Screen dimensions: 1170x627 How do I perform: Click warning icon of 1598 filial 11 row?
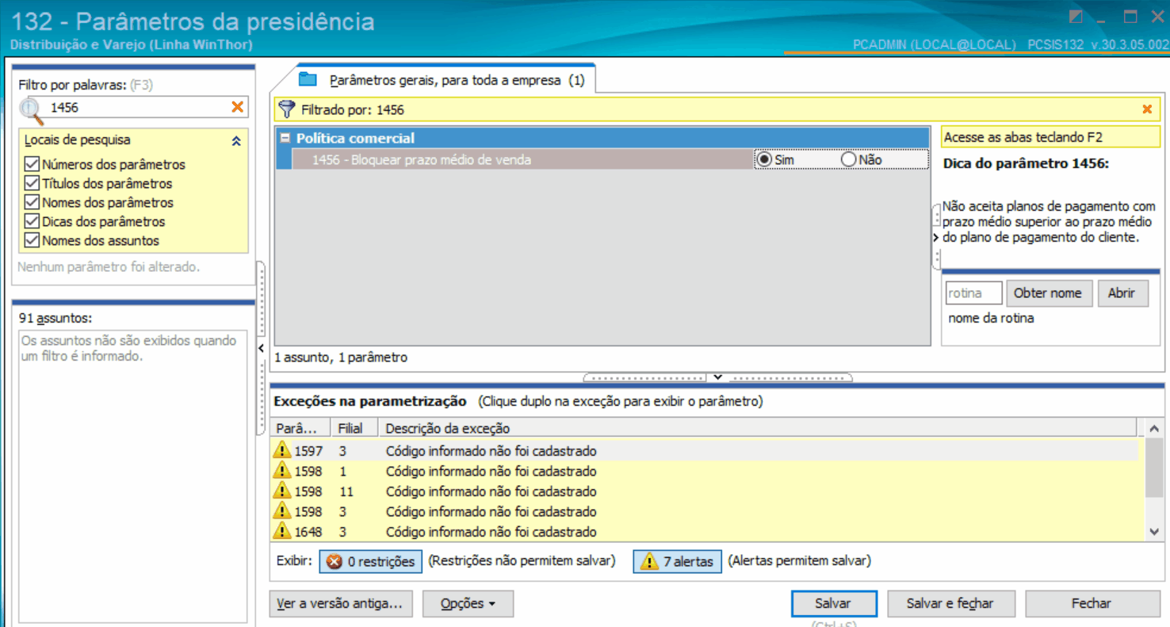(x=282, y=491)
